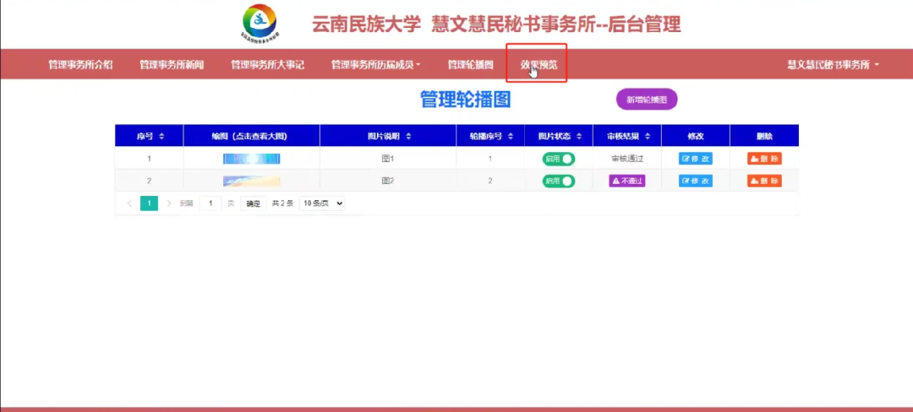Sort table by 序号 column arrows
Viewport: 913px width, 412px height.
point(161,136)
